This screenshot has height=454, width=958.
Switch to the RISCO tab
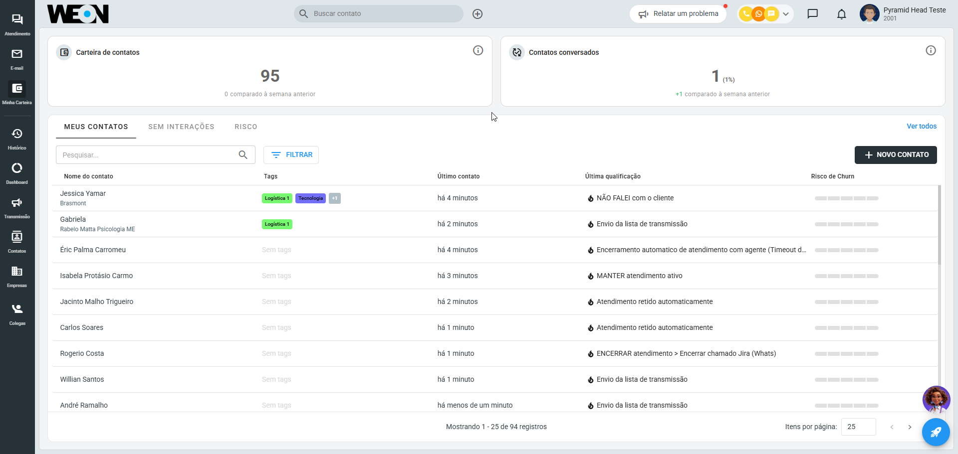(246, 127)
